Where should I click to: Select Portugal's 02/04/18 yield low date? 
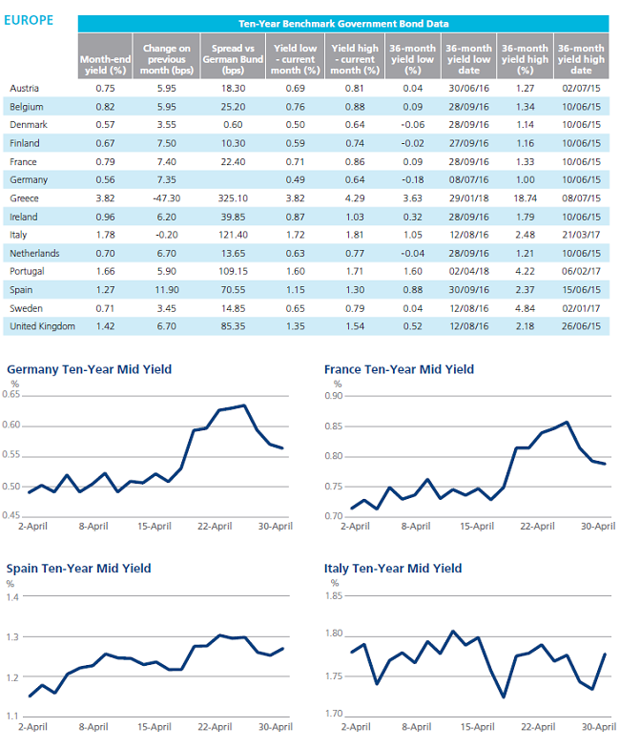(468, 271)
